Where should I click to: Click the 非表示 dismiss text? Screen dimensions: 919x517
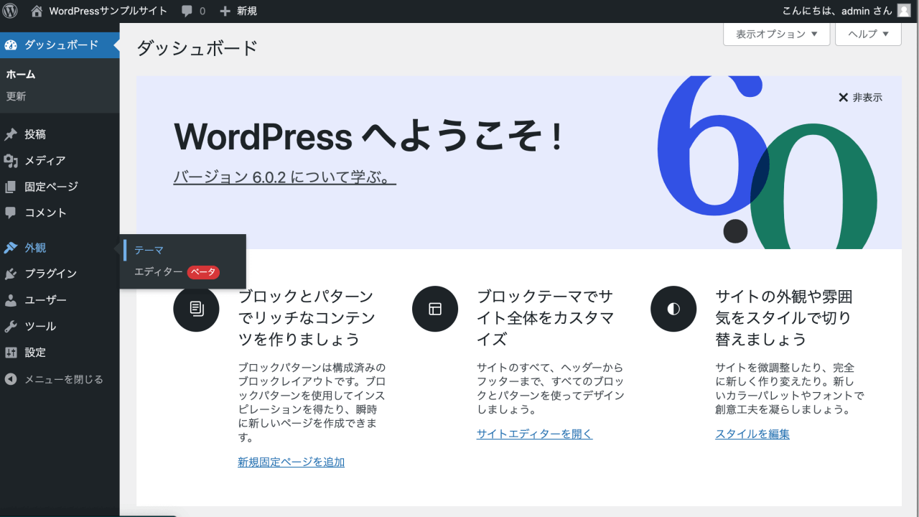(867, 98)
